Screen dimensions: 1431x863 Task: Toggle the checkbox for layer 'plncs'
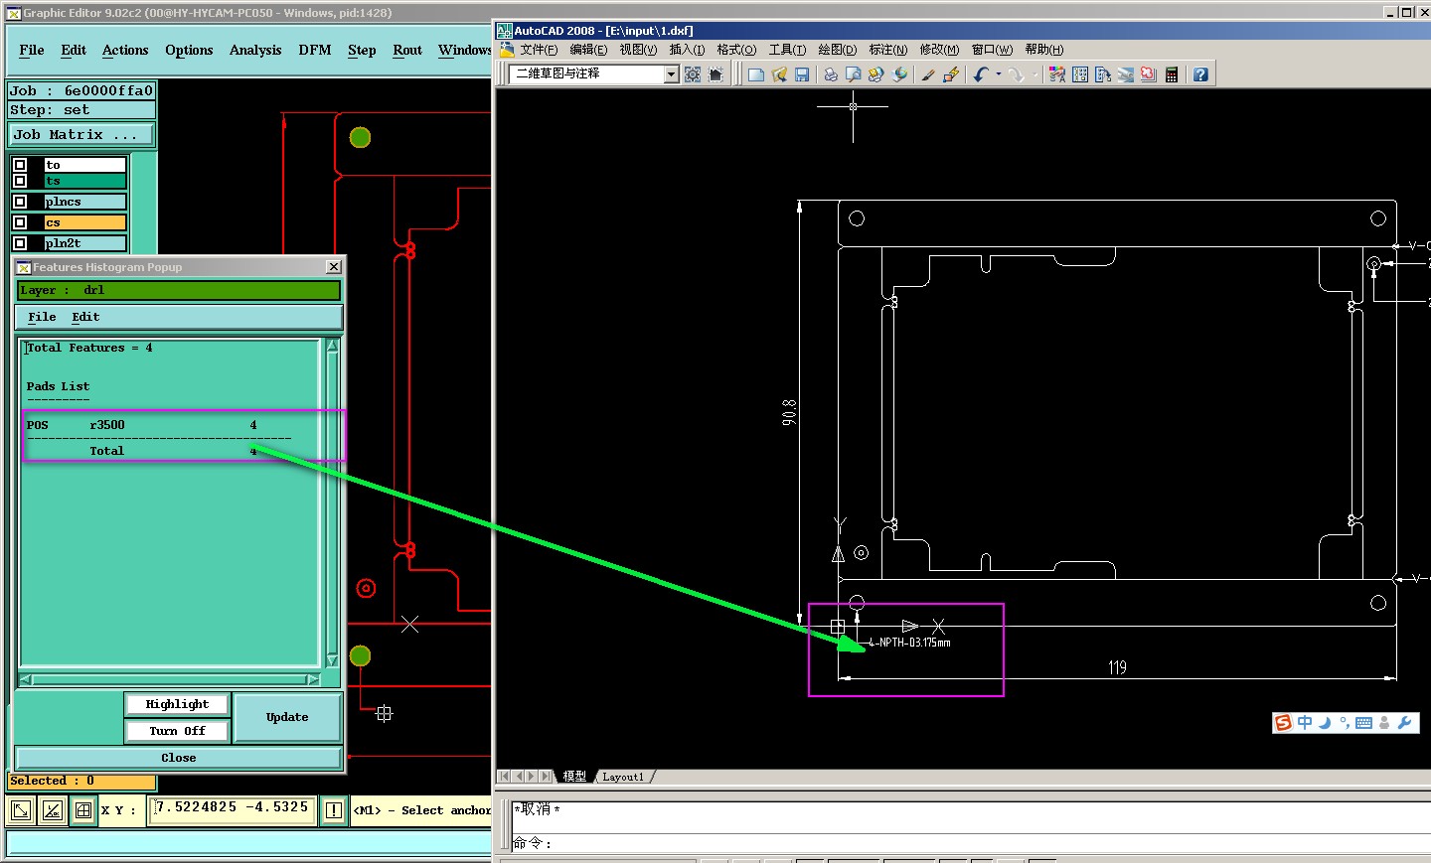20,202
